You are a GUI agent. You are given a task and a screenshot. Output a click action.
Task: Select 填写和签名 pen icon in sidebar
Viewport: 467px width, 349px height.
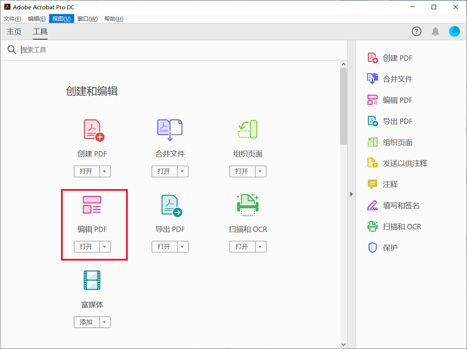372,205
